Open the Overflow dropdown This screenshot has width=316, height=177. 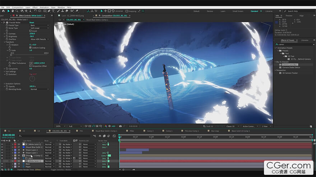39,39
